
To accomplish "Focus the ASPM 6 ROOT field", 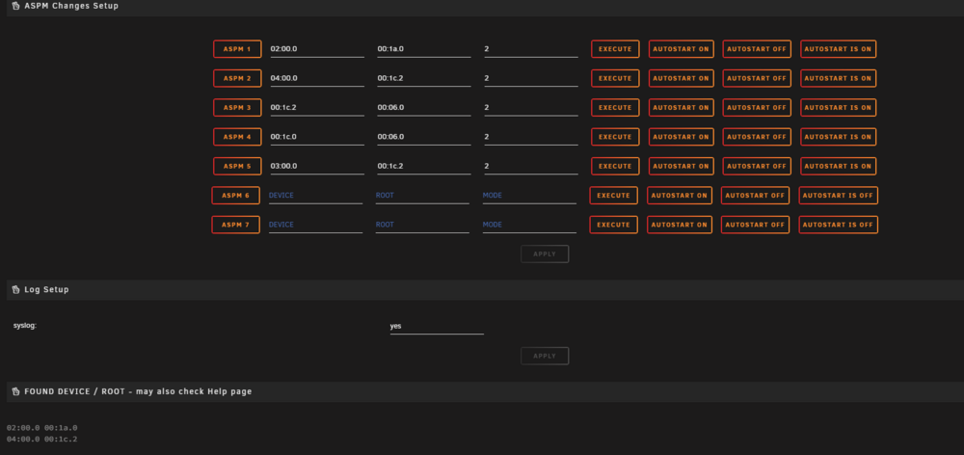I will 422,196.
